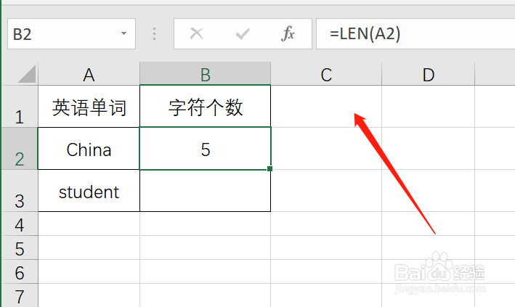Click the vertical dots formula bar handle
The image size is (515, 307).
(154, 34)
